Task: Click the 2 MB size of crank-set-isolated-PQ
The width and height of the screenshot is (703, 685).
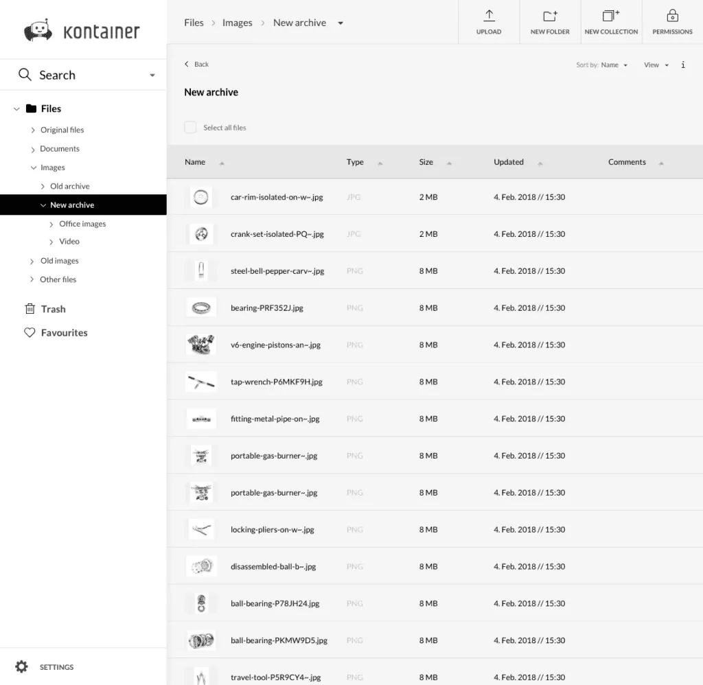Action: pyautogui.click(x=428, y=234)
